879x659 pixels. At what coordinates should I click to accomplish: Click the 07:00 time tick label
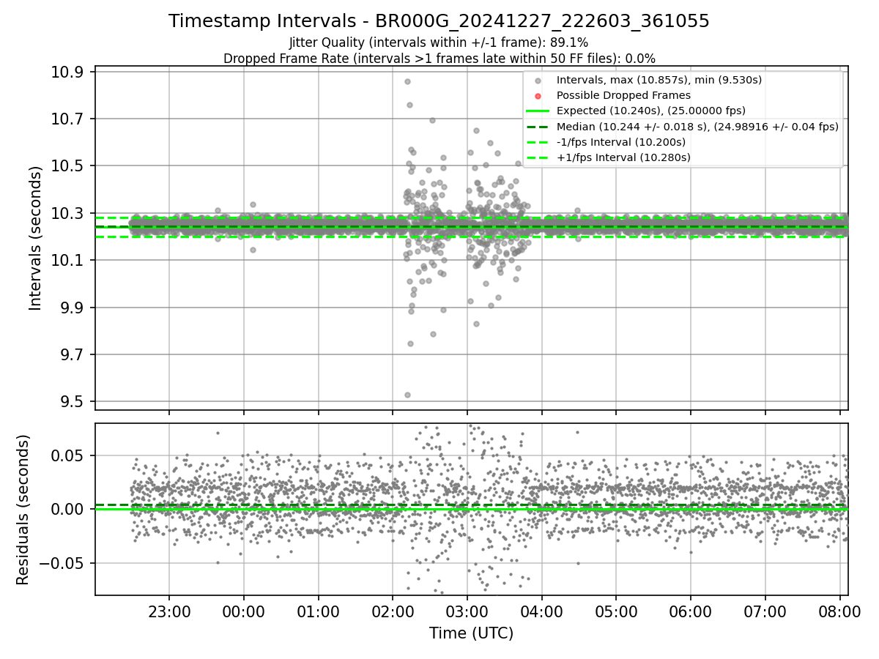point(765,611)
